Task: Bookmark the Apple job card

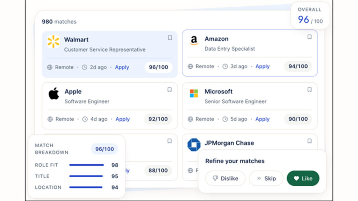Action: [x=170, y=90]
